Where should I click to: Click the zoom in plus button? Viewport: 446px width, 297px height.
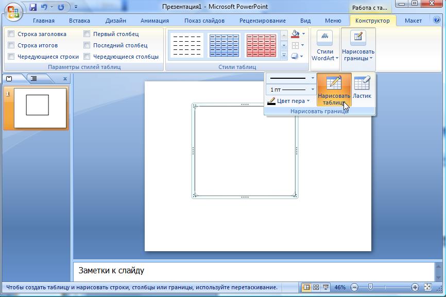(415, 287)
